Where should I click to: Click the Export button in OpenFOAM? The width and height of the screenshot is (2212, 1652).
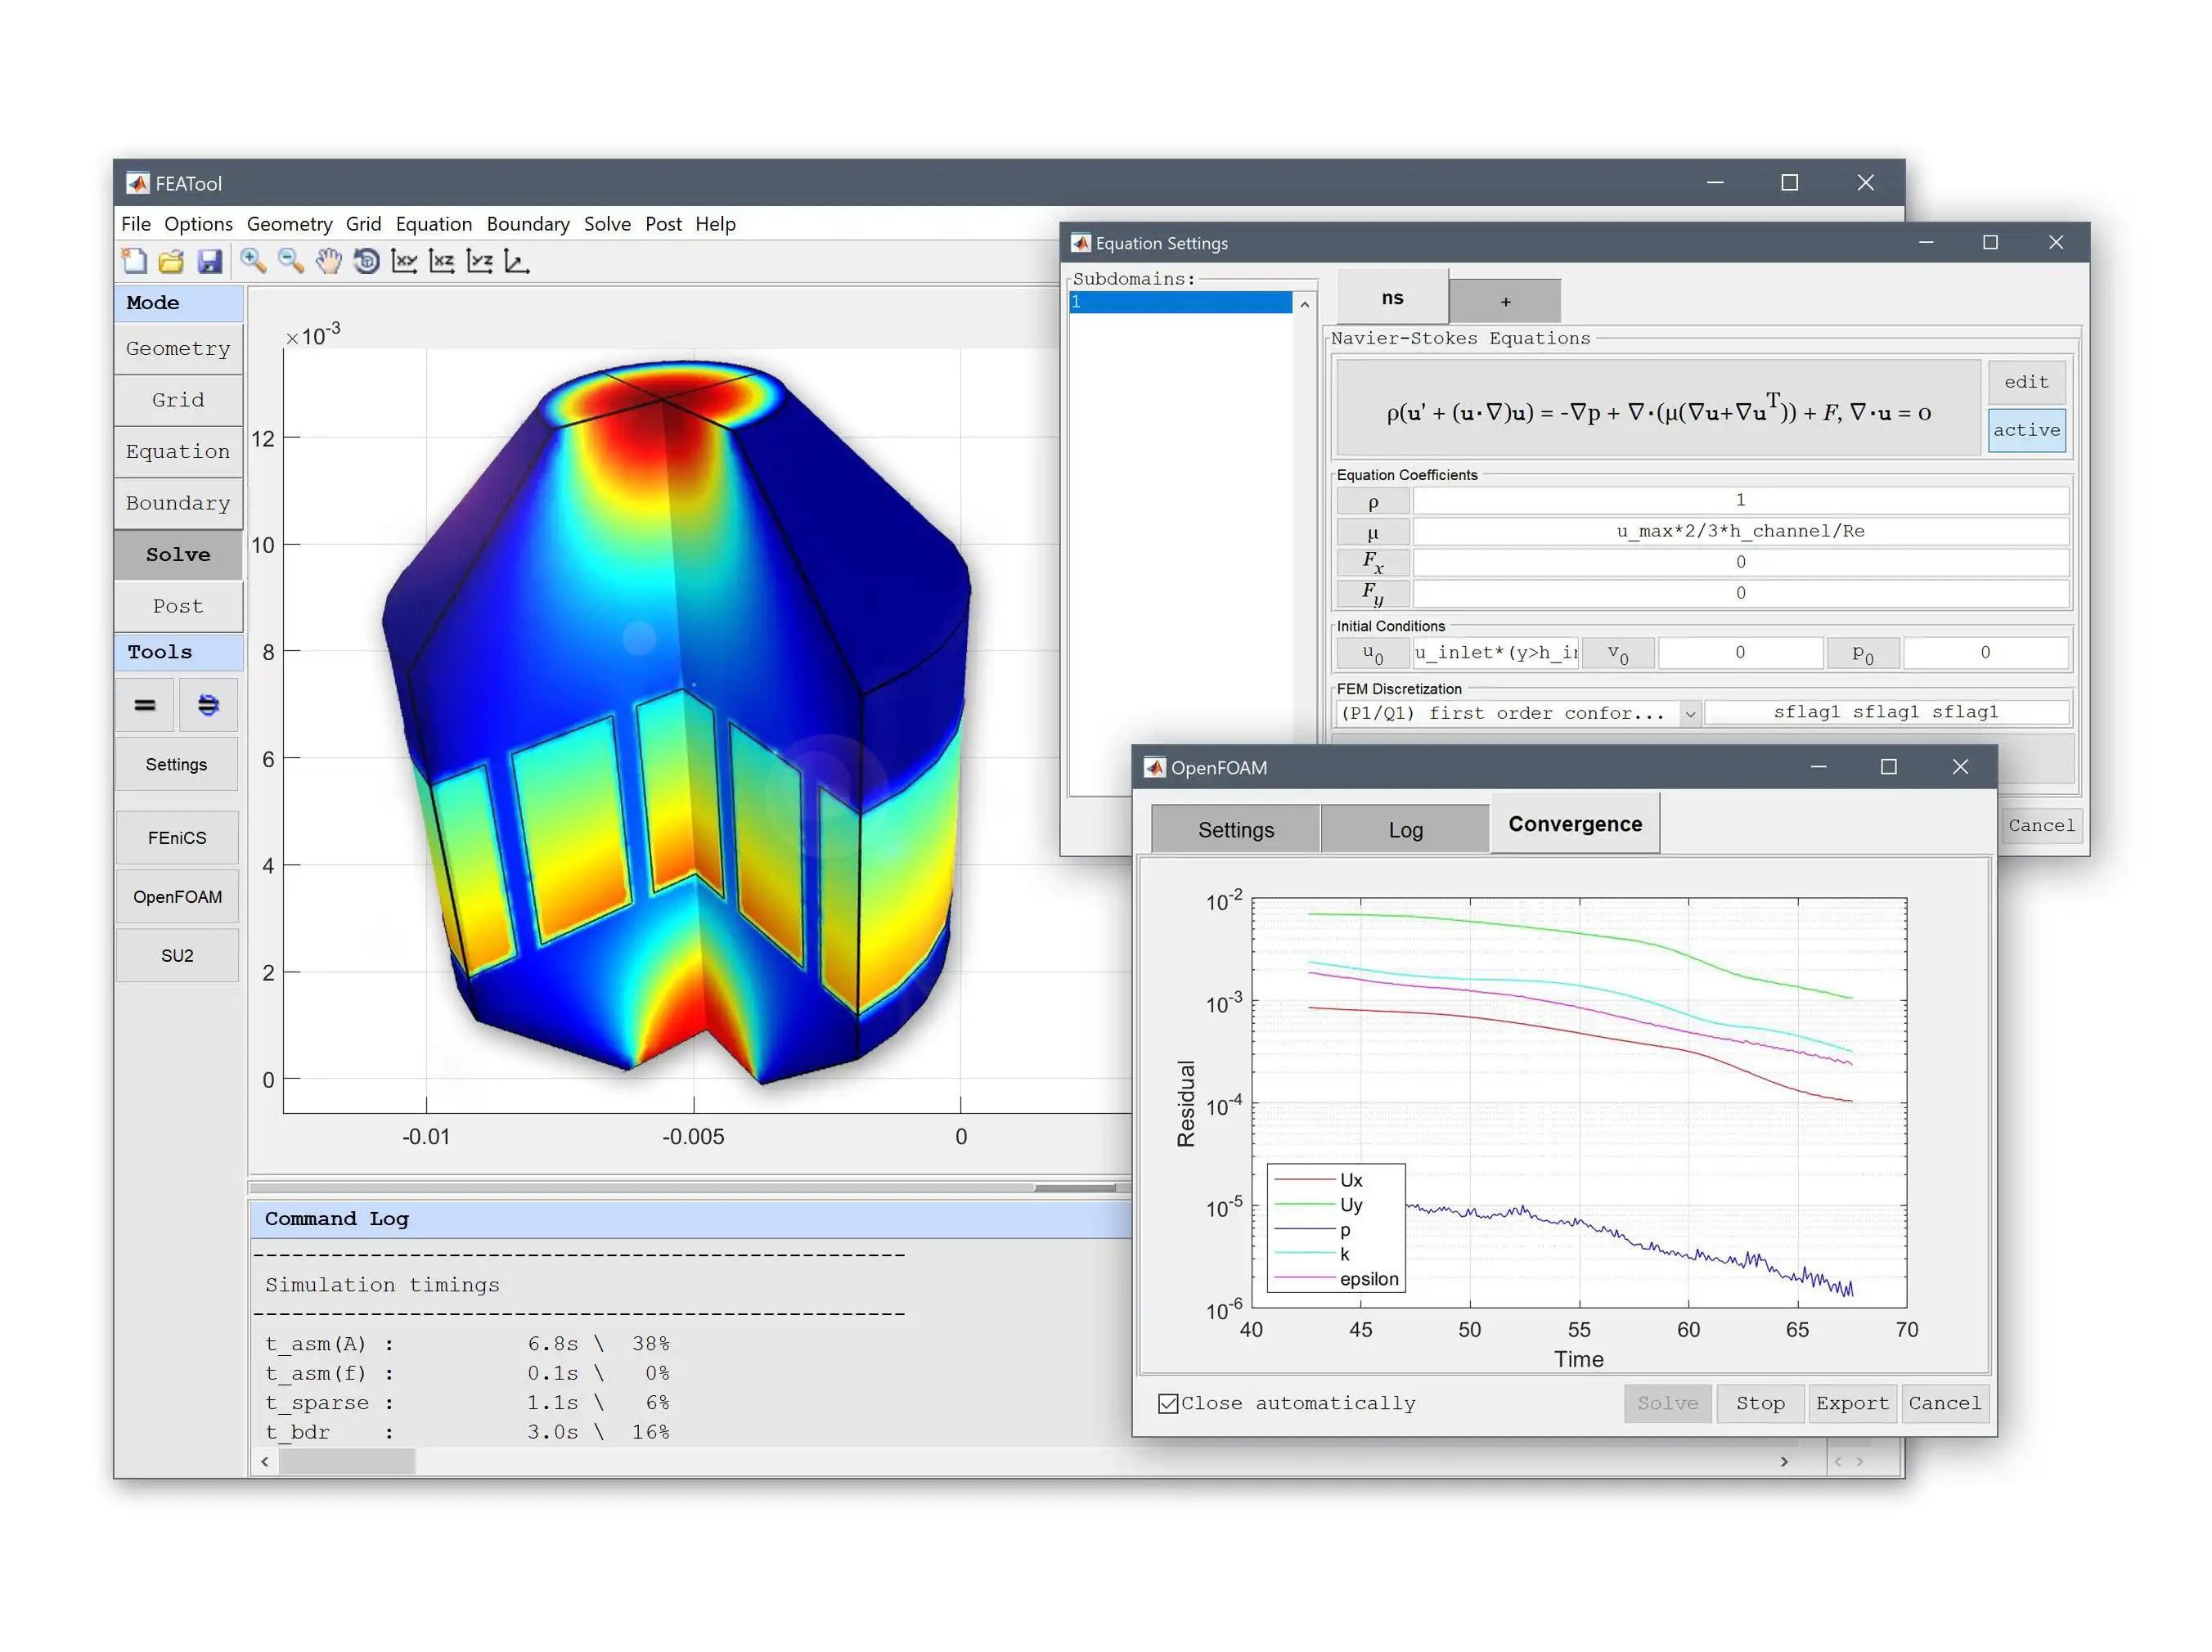1846,1402
